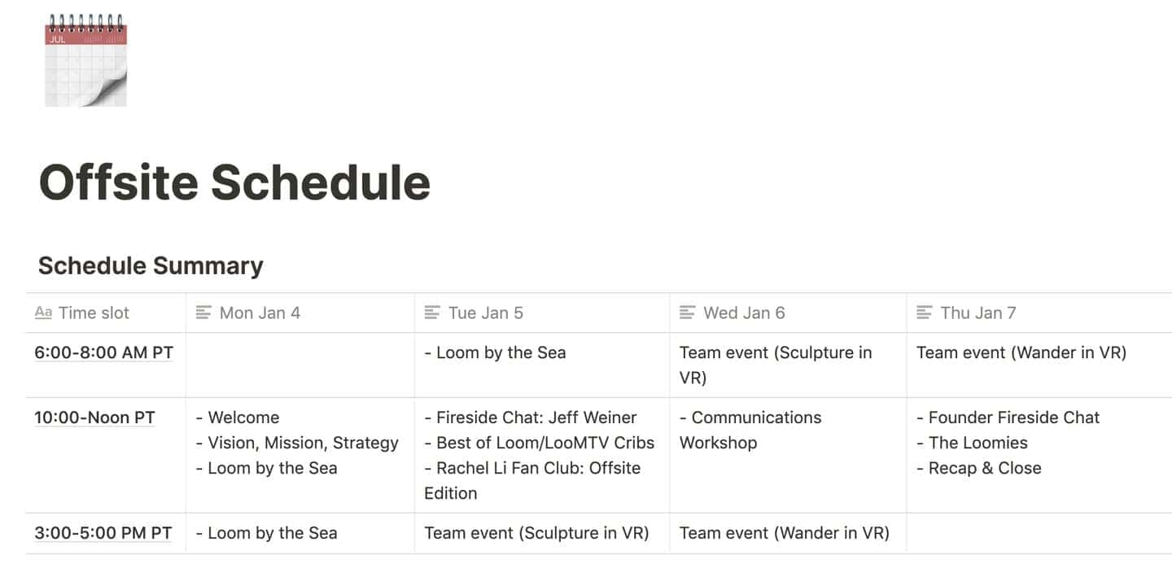The image size is (1172, 564).
Task: Click the Aa icon beside Time slot
Action: [x=43, y=313]
